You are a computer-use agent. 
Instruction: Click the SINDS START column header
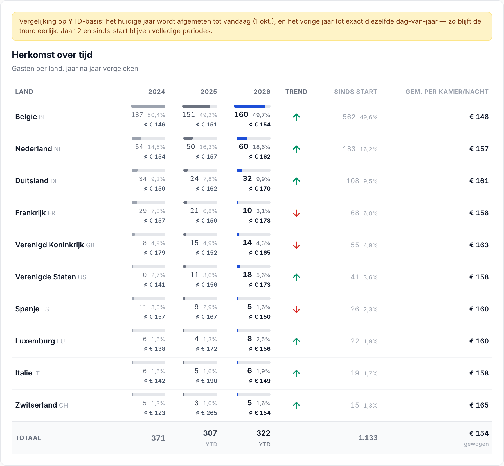click(x=355, y=92)
